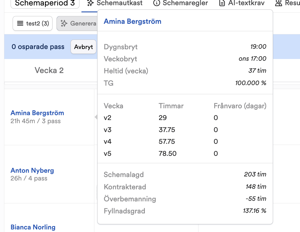The image size is (300, 232).
Task: Click the Vecka 2 heading
Action: pos(49,70)
